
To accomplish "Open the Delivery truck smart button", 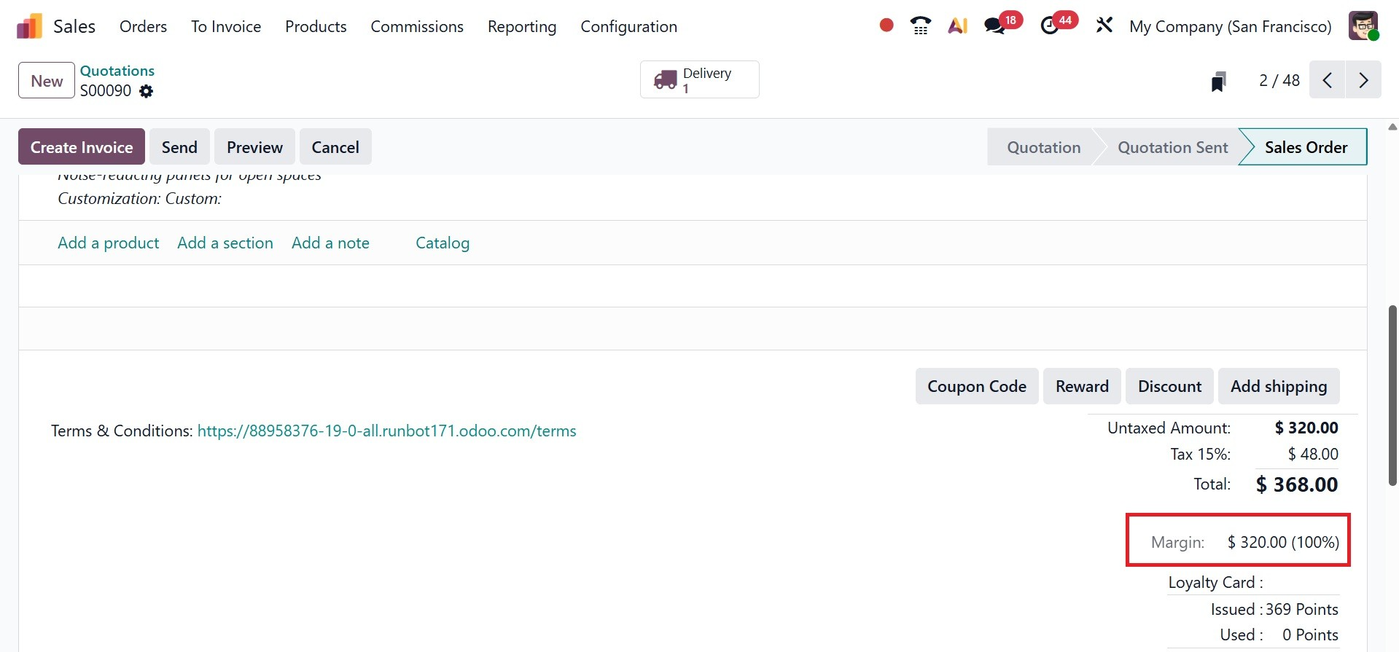I will 700,79.
